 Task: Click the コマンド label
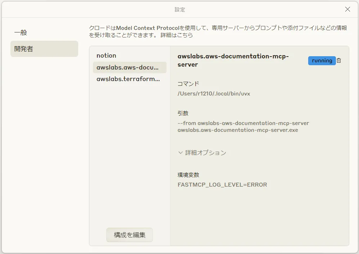188,84
